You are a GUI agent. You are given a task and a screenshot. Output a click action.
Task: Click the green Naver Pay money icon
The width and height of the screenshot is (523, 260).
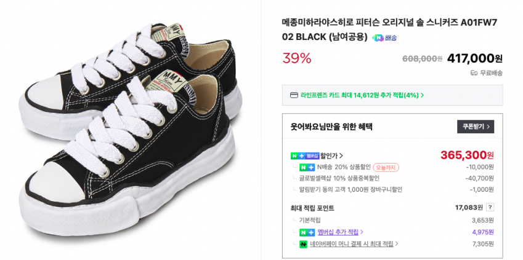point(303,244)
